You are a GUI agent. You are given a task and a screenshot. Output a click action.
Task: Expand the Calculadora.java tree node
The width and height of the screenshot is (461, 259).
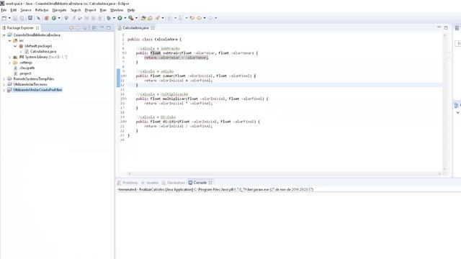[x=21, y=52]
